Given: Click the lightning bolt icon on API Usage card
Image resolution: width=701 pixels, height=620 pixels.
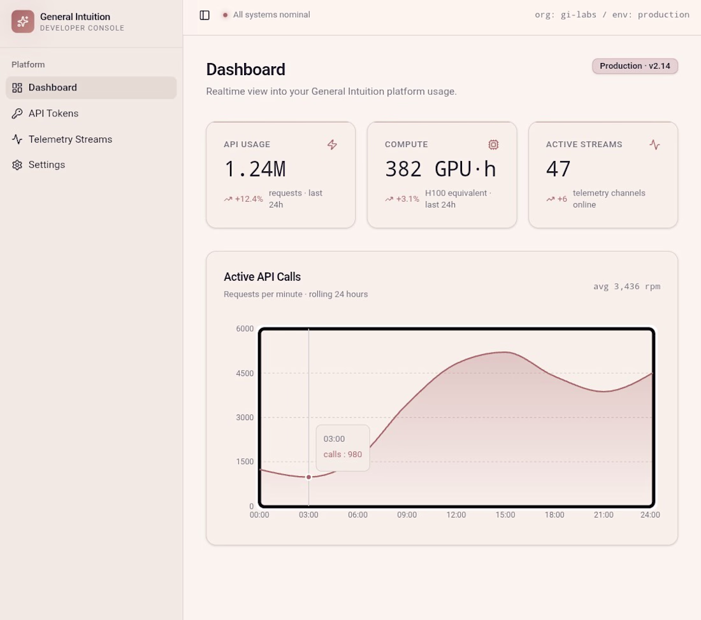Looking at the screenshot, I should coord(332,144).
